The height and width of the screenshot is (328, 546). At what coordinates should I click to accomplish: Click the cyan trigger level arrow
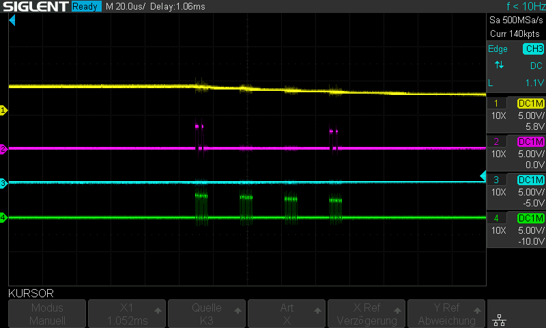pos(483,176)
